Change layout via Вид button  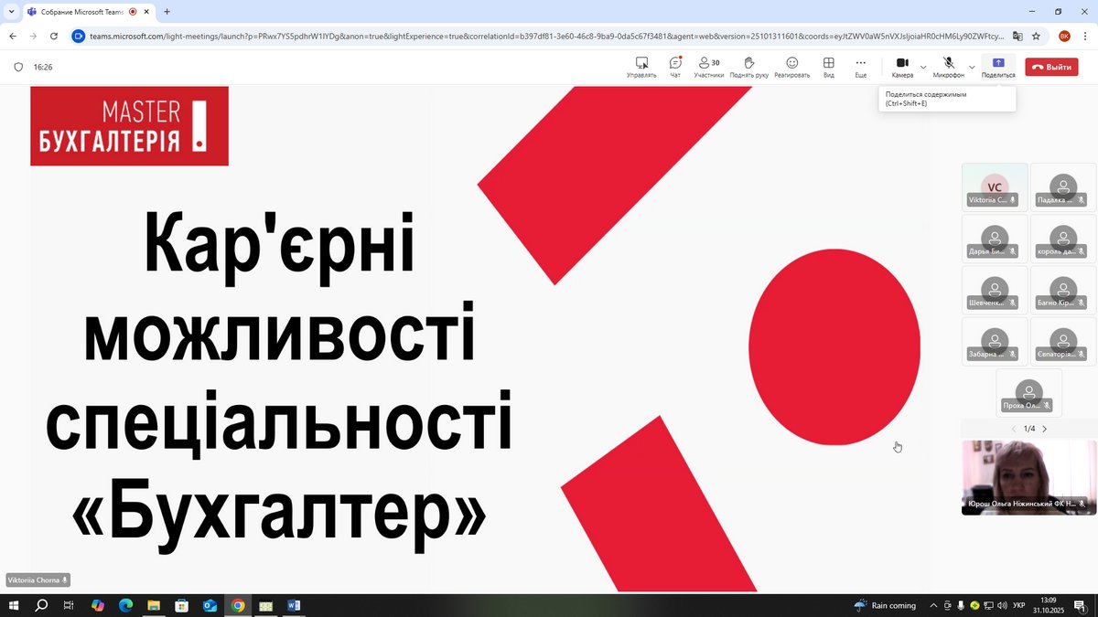(828, 67)
